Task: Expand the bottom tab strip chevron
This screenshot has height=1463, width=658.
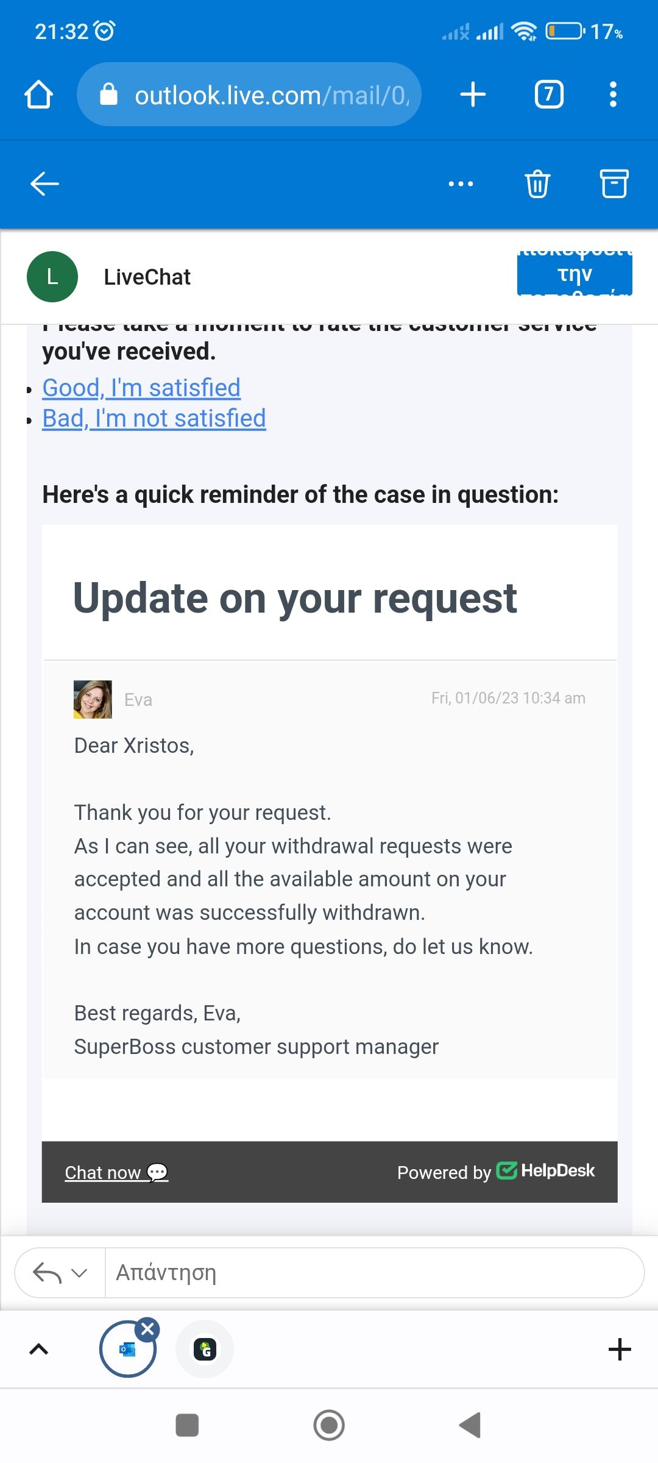Action: coord(38,1350)
